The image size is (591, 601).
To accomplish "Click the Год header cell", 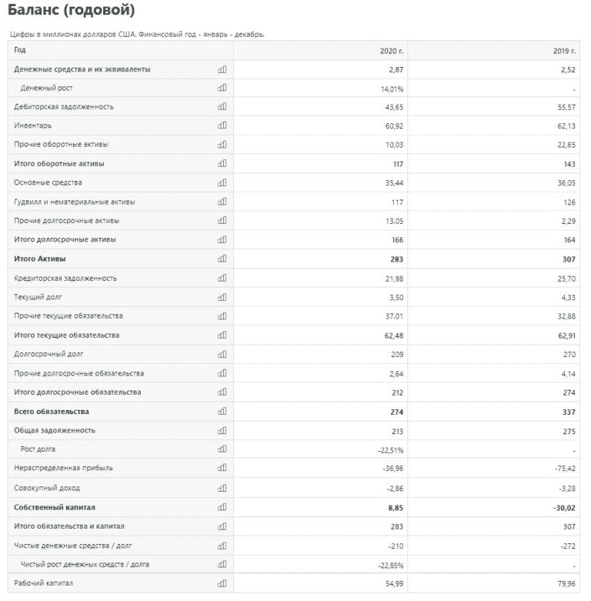I will point(20,50).
